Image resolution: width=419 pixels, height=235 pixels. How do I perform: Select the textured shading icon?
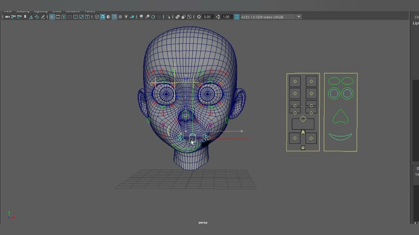114,17
